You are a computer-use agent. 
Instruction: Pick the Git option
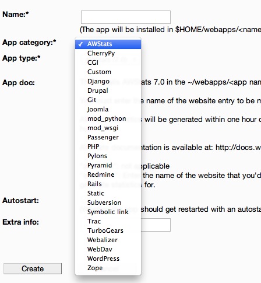coord(108,100)
